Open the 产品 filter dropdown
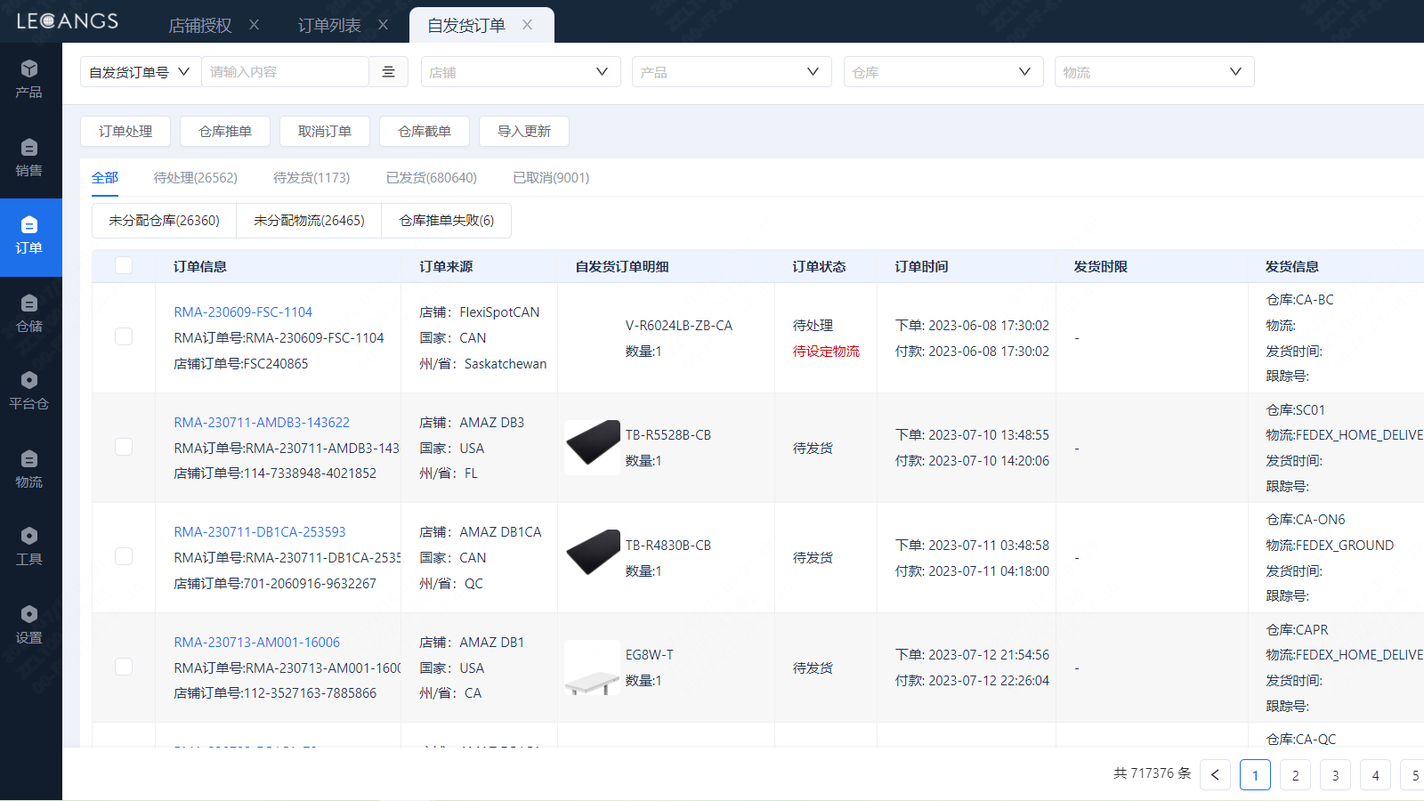The width and height of the screenshot is (1424, 801). coord(732,72)
